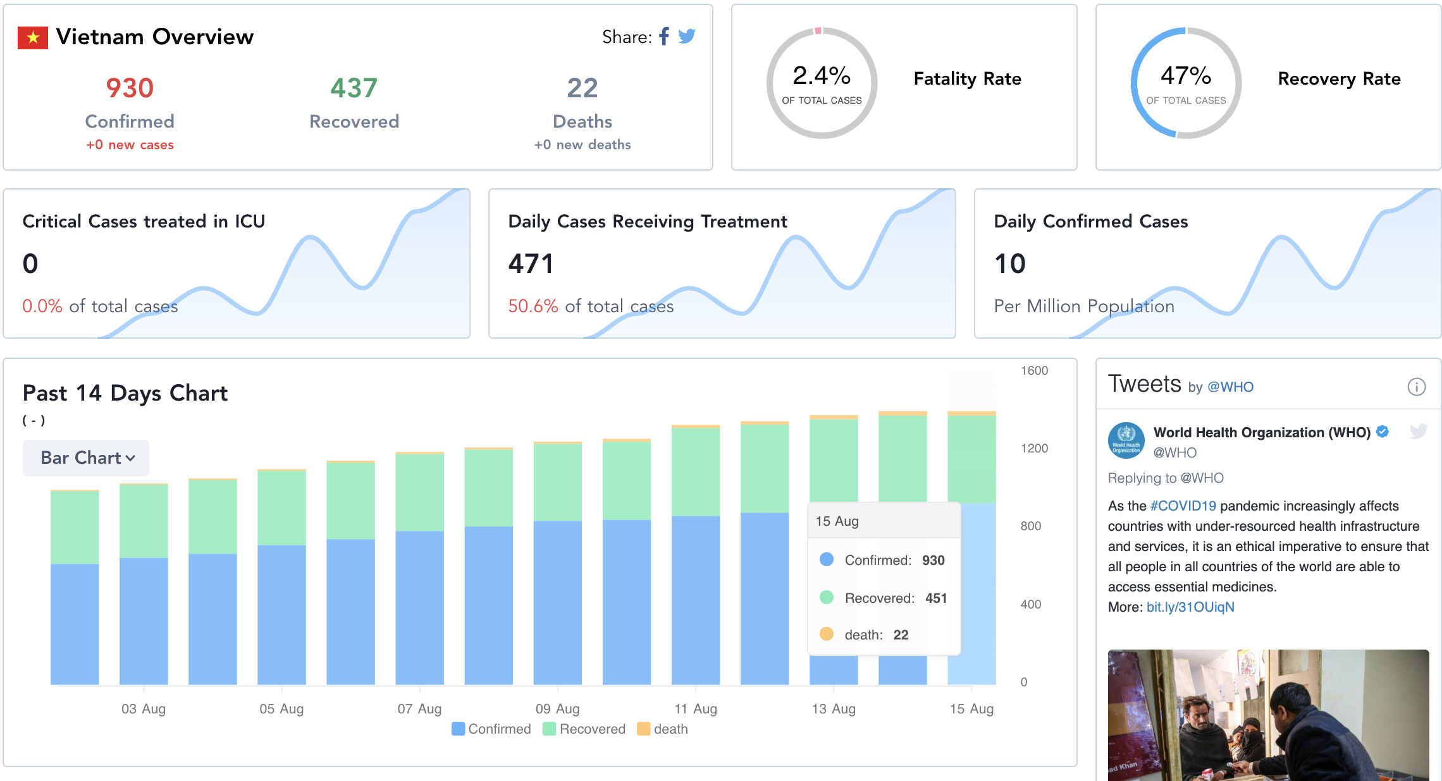Click the 03 Aug bar

[144, 600]
